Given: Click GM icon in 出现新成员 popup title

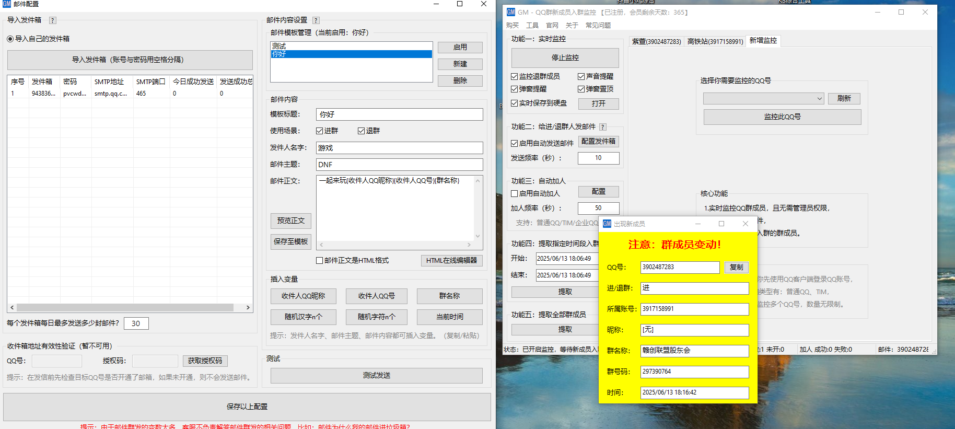Looking at the screenshot, I should (x=607, y=224).
